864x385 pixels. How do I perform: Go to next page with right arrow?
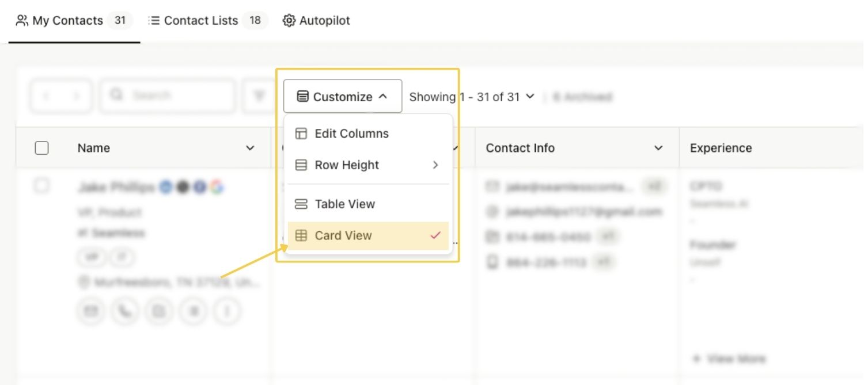76,96
